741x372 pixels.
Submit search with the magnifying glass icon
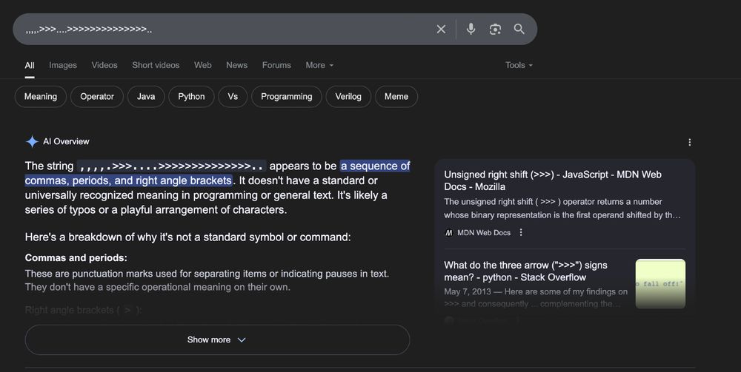(519, 30)
